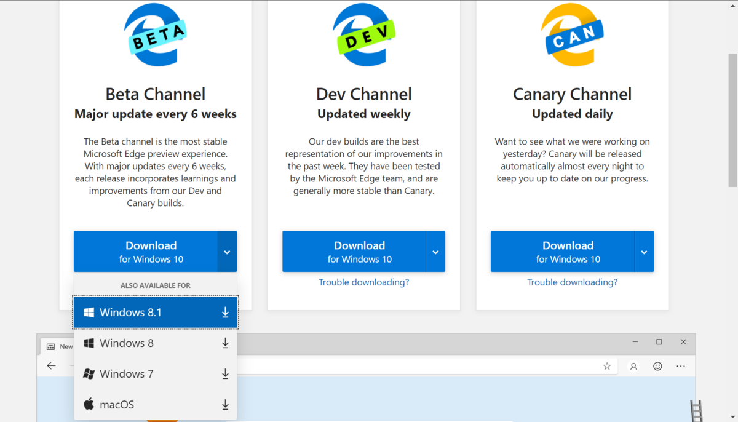Click the macOS download arrow icon
Image resolution: width=738 pixels, height=422 pixels.
(x=225, y=405)
